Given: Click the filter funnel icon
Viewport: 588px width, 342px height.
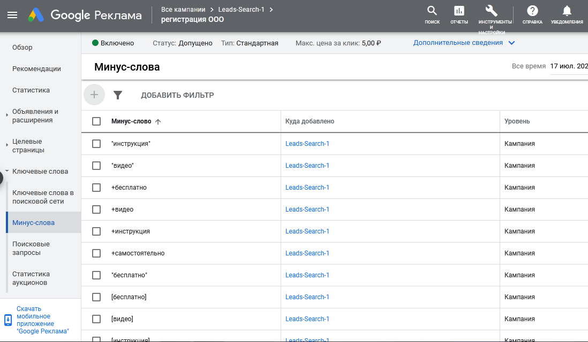Looking at the screenshot, I should pos(118,95).
